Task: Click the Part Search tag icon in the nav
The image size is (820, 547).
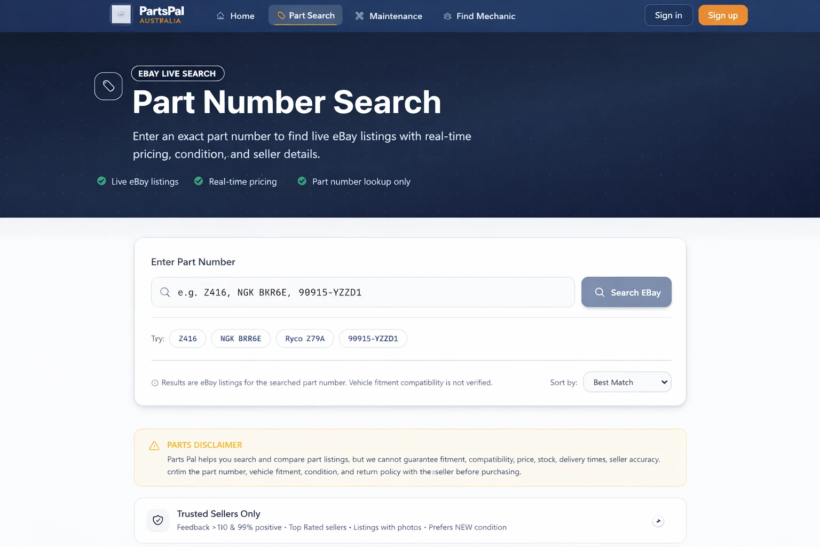Action: coord(281,15)
